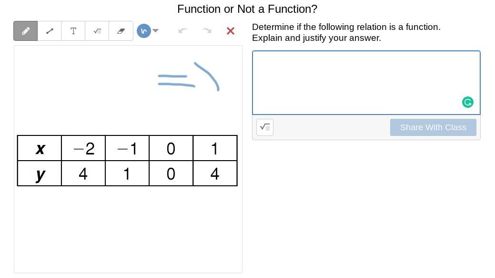Click Share With Class button
495x278 pixels.
point(433,127)
